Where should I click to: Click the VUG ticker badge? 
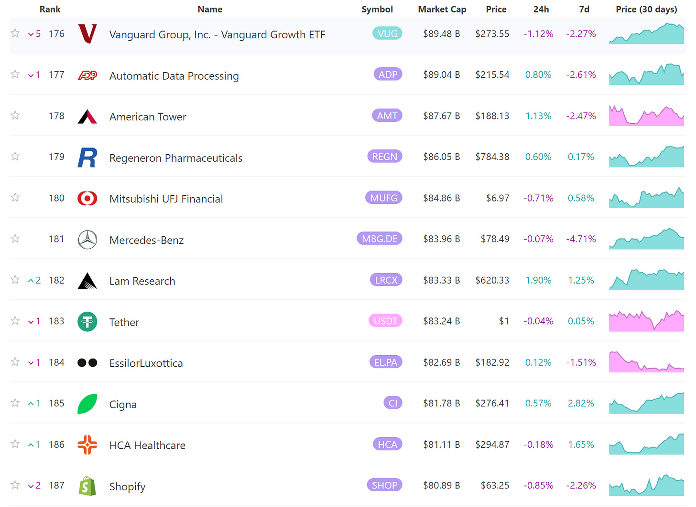tap(387, 33)
